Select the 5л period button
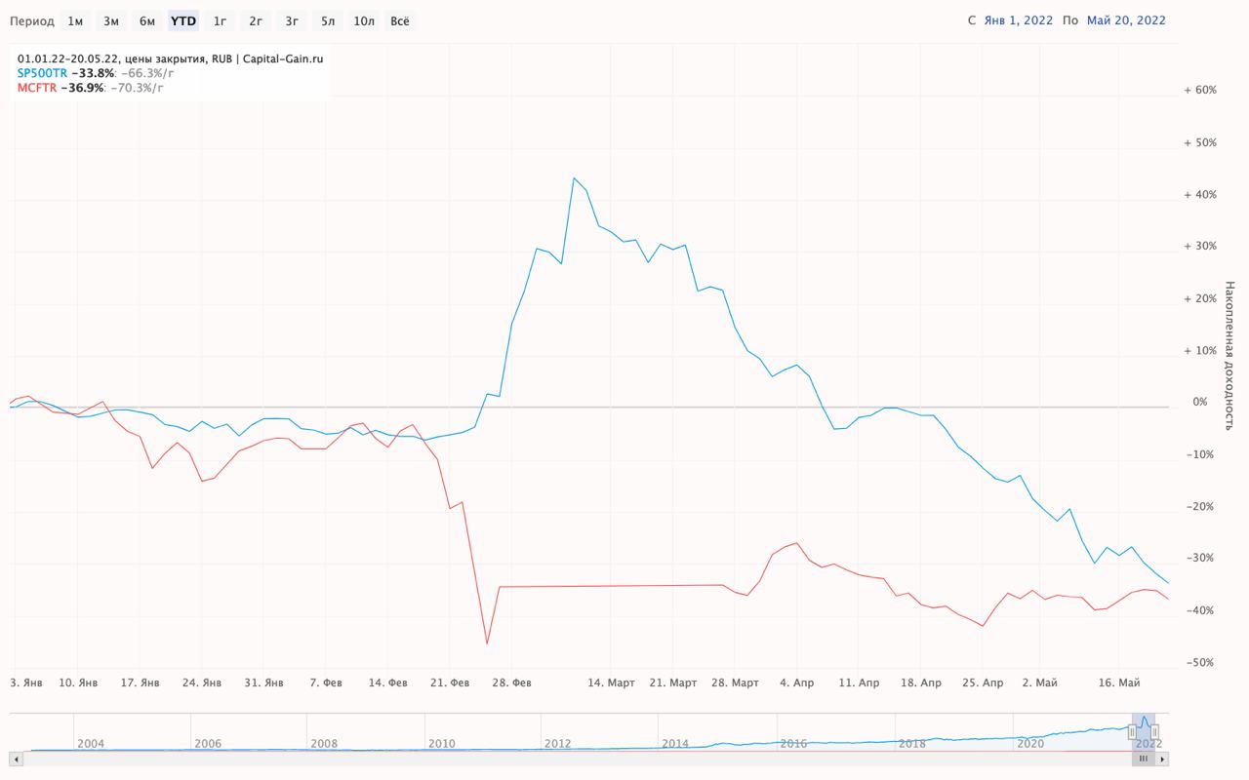Screen dimensions: 1249x780 (x=328, y=20)
